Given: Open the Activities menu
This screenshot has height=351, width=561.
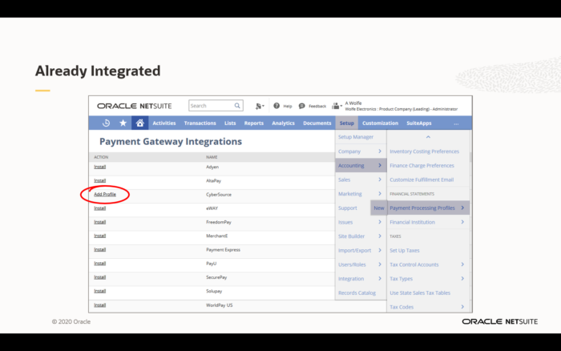Looking at the screenshot, I should coord(164,123).
